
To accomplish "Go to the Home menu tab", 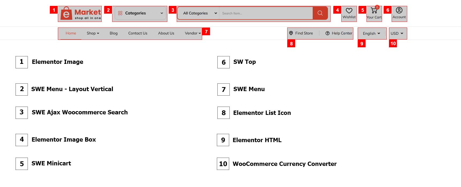I will coord(71,33).
